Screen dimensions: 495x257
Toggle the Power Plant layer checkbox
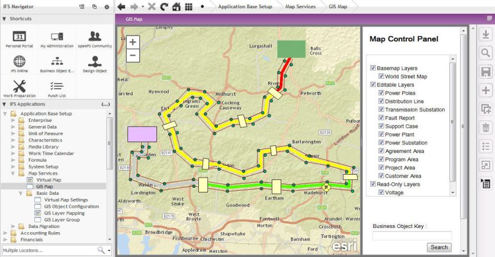click(381, 134)
